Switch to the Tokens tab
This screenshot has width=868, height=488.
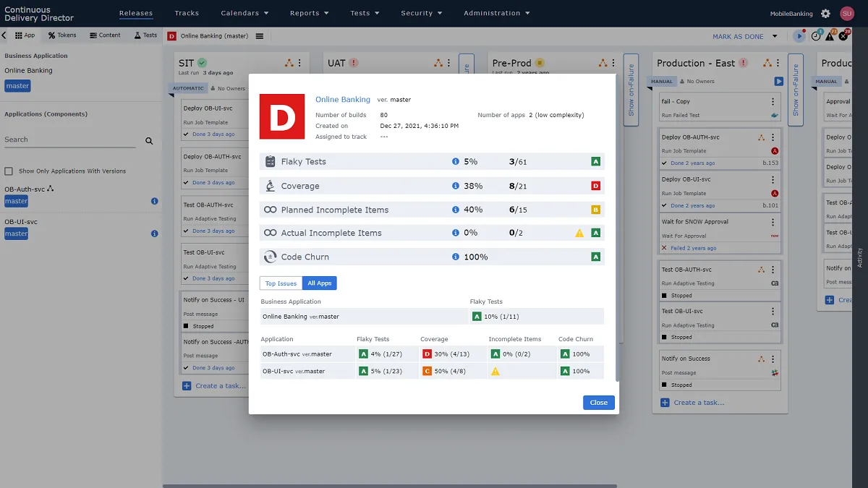pos(62,35)
